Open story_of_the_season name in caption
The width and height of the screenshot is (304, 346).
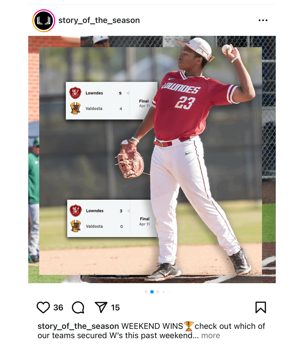point(78,326)
